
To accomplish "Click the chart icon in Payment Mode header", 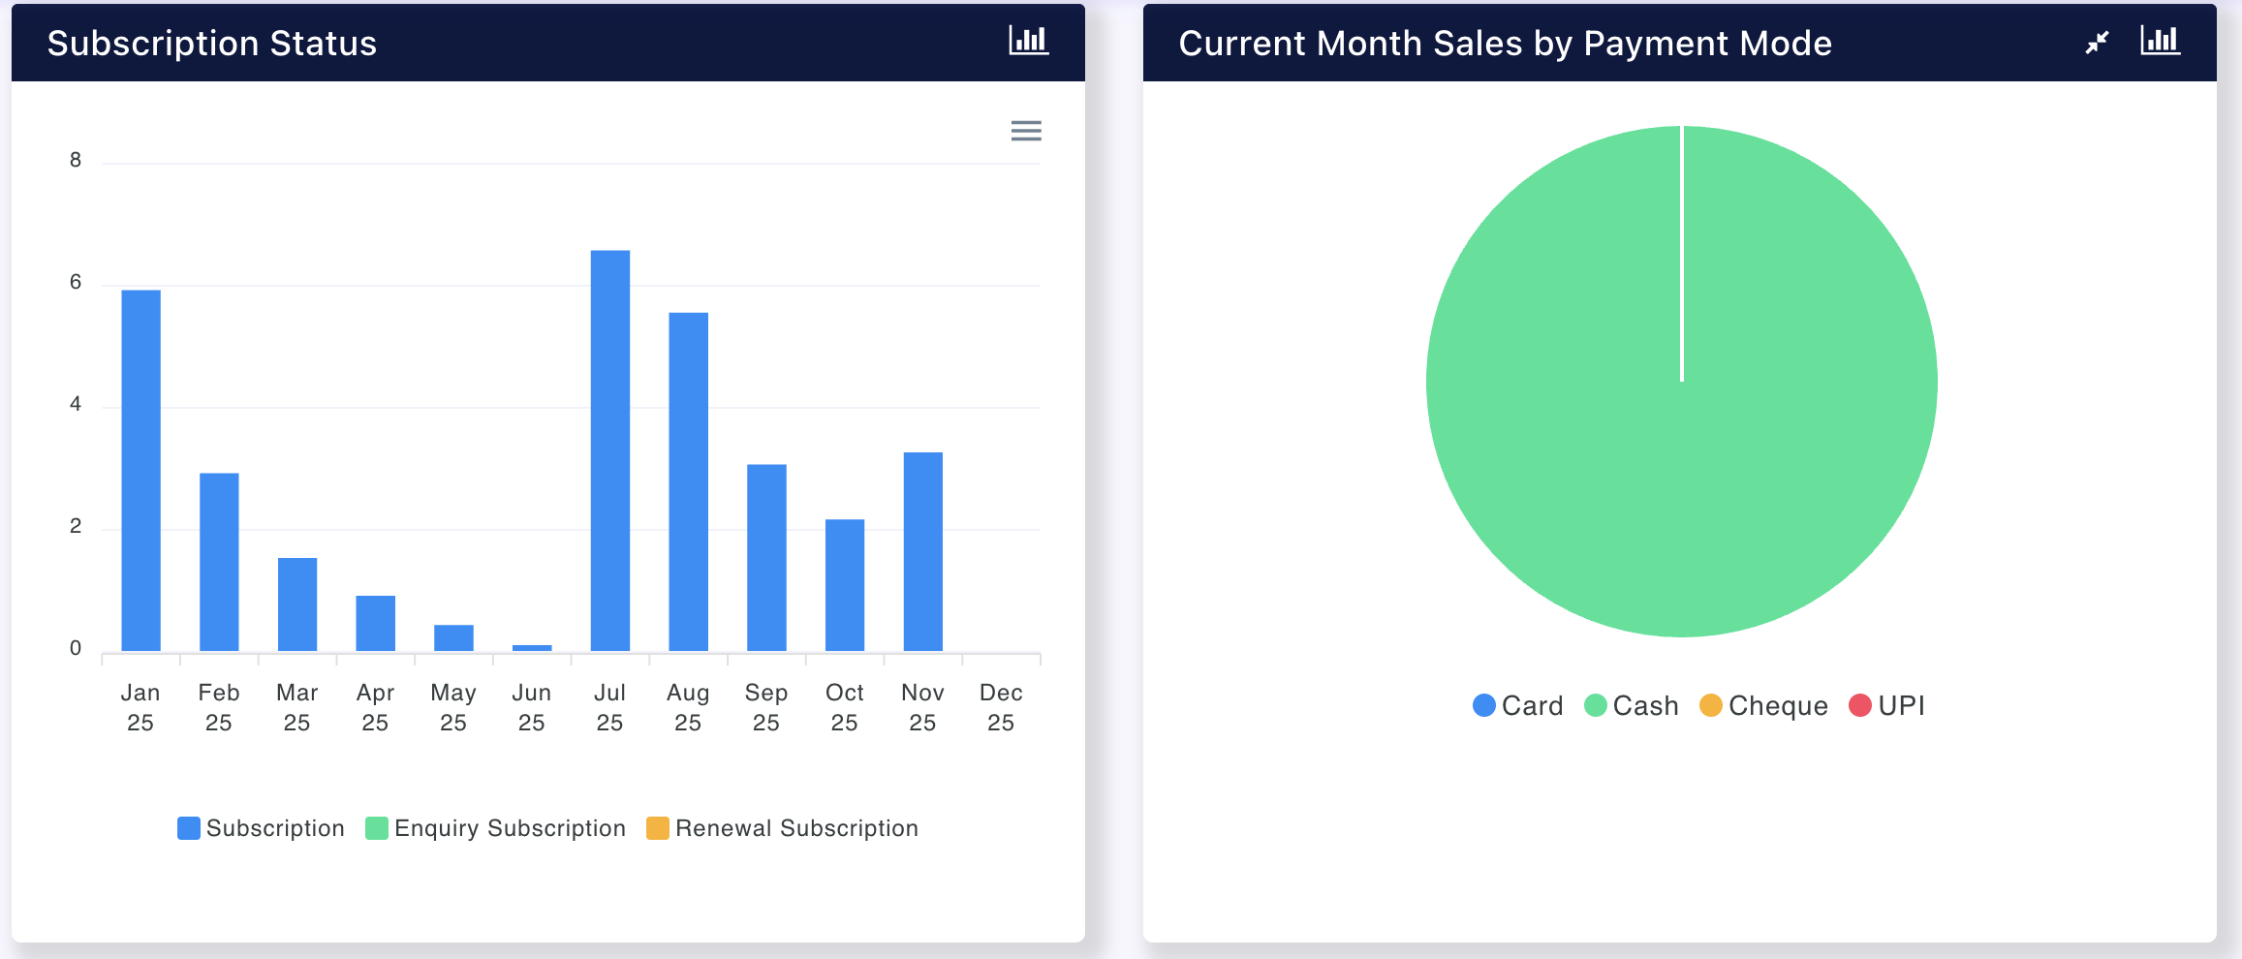I will tap(2160, 41).
